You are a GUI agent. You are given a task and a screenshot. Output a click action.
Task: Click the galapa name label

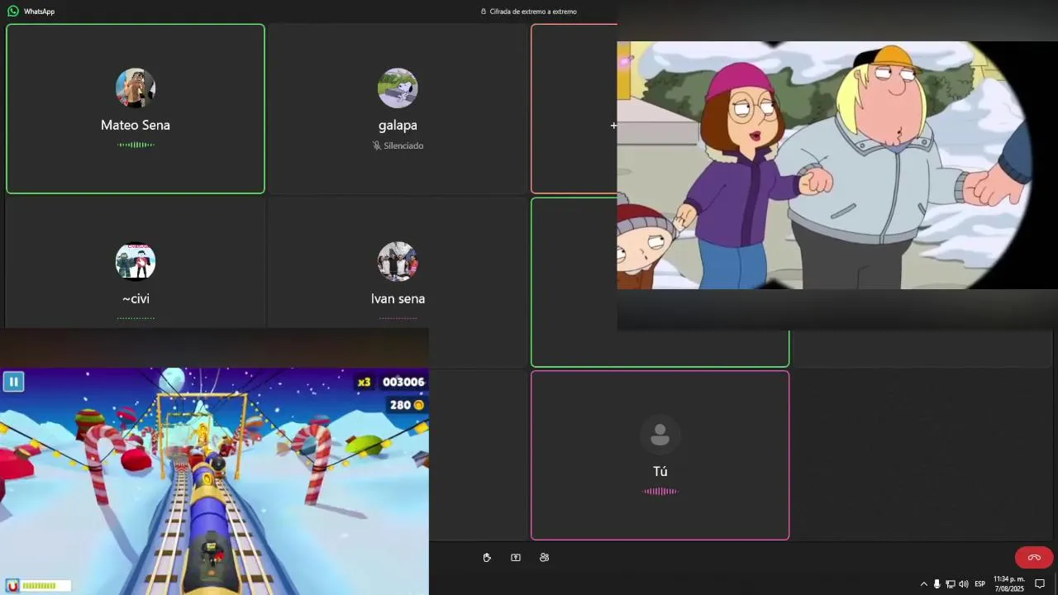398,126
